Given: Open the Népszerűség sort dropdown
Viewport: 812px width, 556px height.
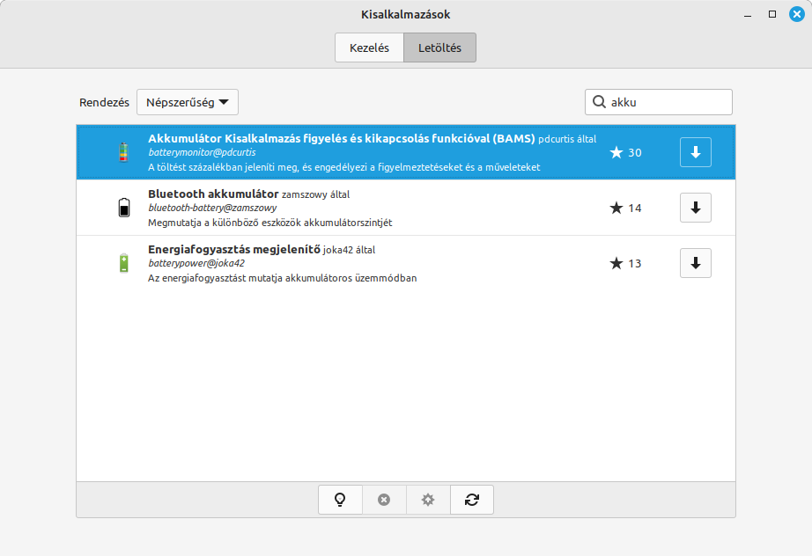Looking at the screenshot, I should tap(187, 102).
